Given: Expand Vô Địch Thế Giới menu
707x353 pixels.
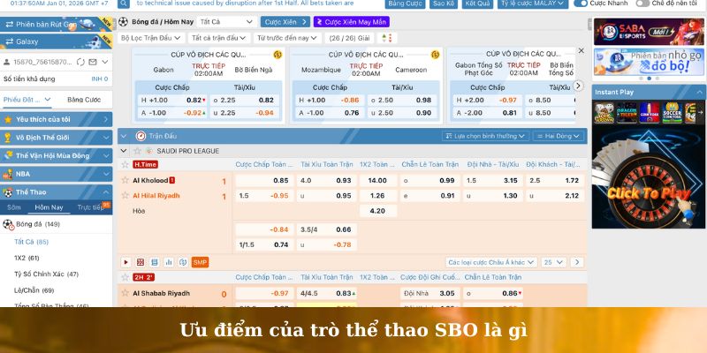Looking at the screenshot, I should (57, 138).
